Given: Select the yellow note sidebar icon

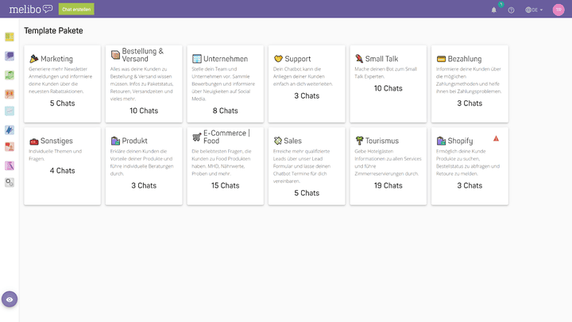Looking at the screenshot, I should point(10,37).
